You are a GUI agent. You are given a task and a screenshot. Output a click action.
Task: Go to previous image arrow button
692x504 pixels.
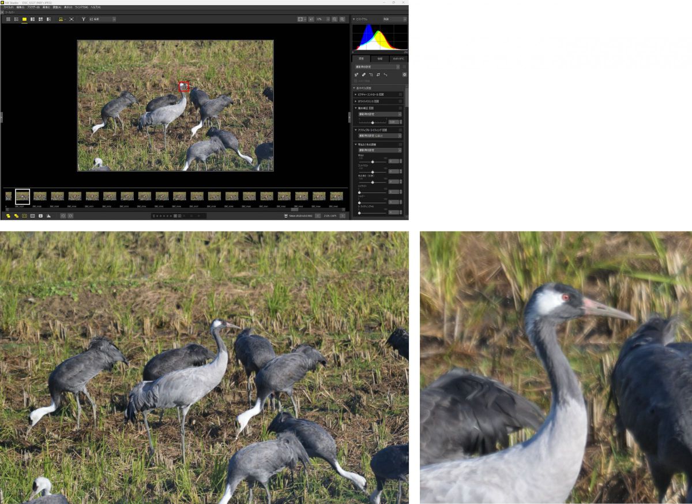click(317, 215)
